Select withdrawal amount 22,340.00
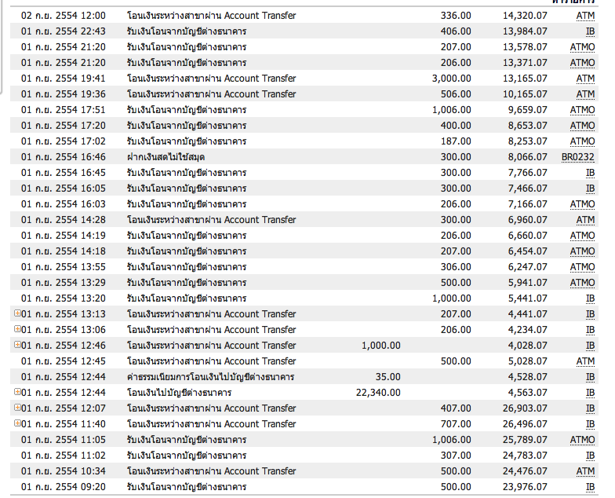 coord(378,393)
